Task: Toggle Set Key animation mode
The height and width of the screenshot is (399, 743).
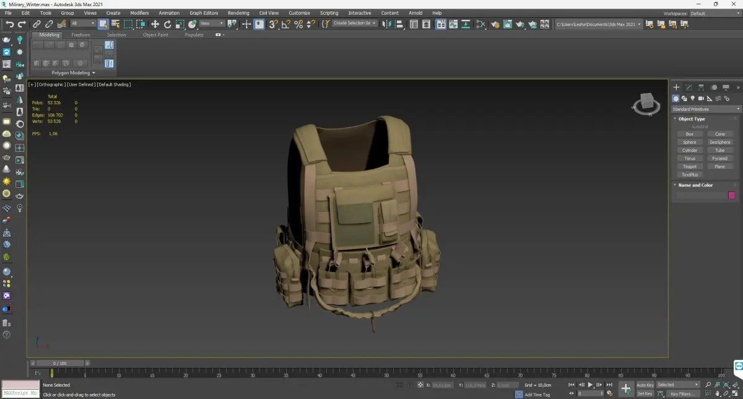Action: pyautogui.click(x=645, y=393)
